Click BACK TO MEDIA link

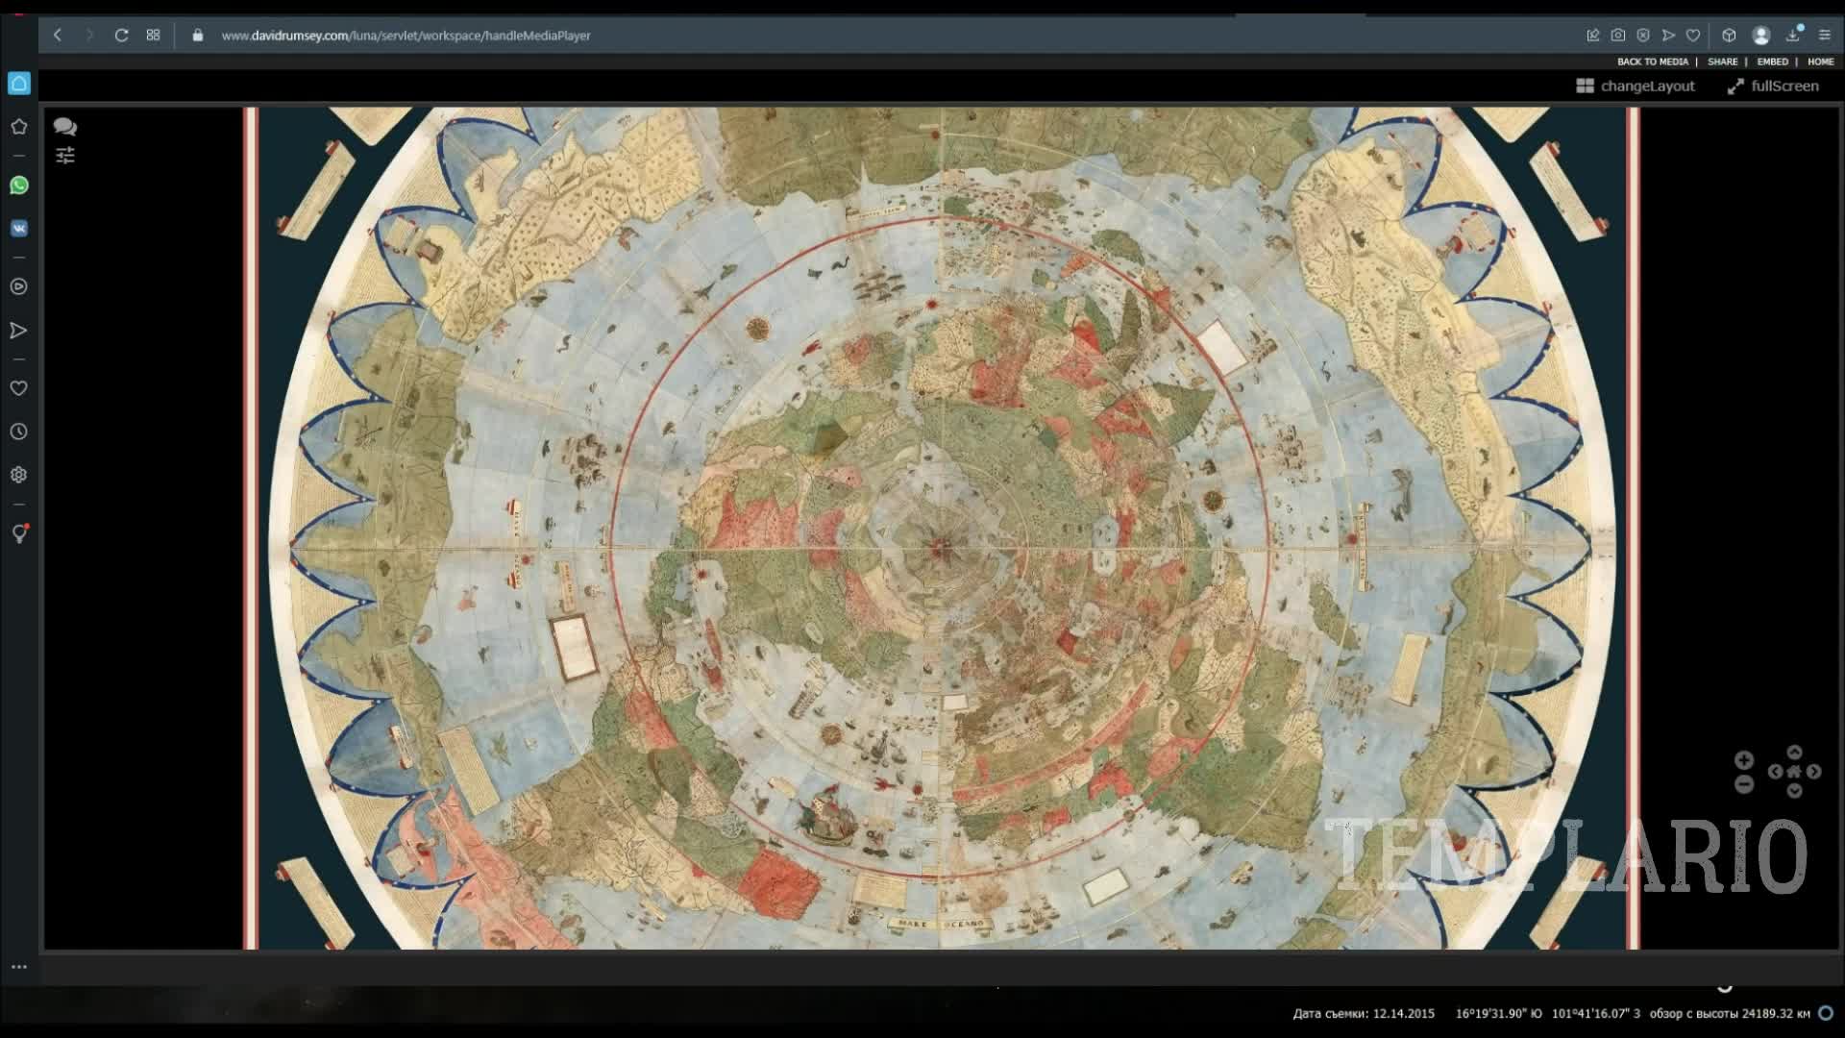[x=1653, y=62]
